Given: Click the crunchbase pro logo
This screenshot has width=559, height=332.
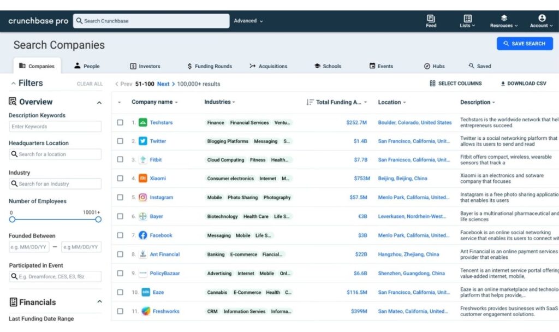Looking at the screenshot, I should tap(38, 21).
